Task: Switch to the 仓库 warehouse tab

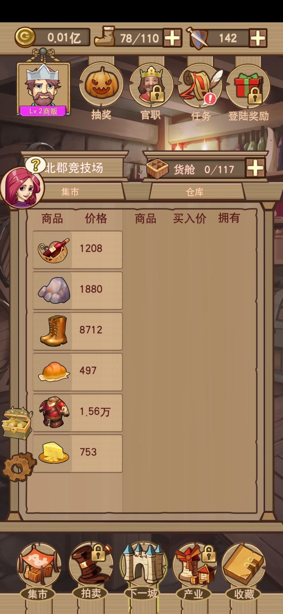Action: point(195,192)
